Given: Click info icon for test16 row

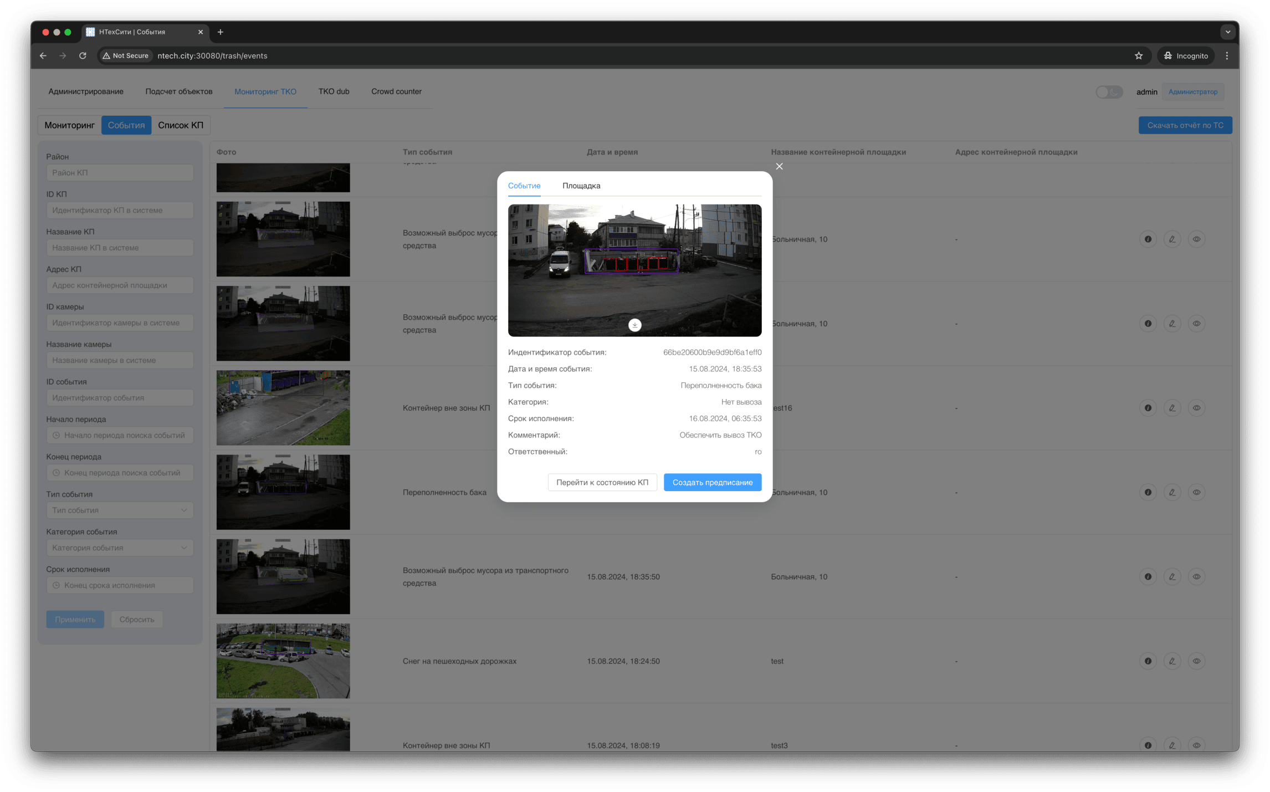Looking at the screenshot, I should (x=1148, y=408).
